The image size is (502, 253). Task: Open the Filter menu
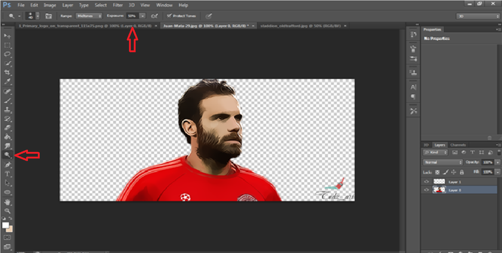(118, 5)
